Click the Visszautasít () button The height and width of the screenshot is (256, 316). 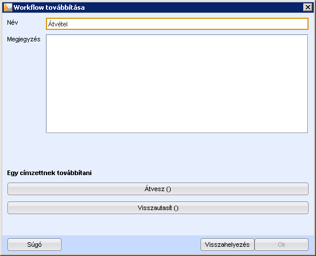158,208
